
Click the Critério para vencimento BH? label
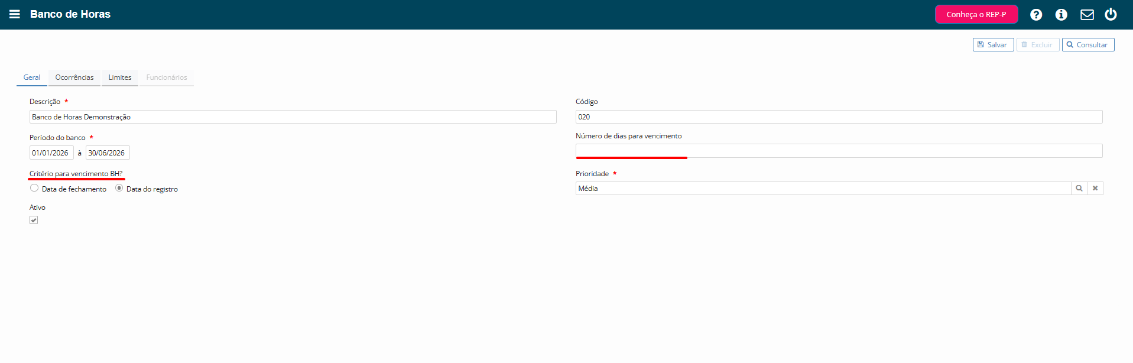click(x=76, y=174)
